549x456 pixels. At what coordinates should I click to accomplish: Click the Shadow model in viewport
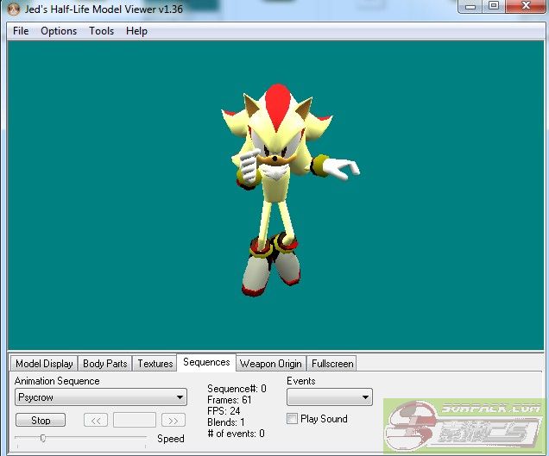point(274,190)
